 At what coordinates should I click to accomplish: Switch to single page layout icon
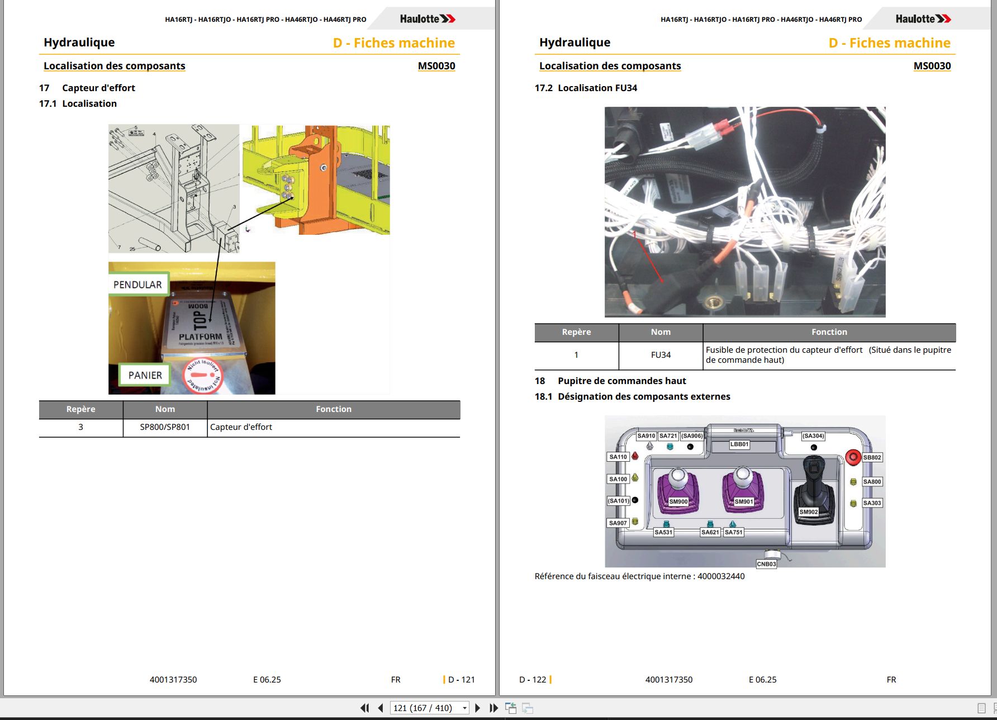(981, 708)
